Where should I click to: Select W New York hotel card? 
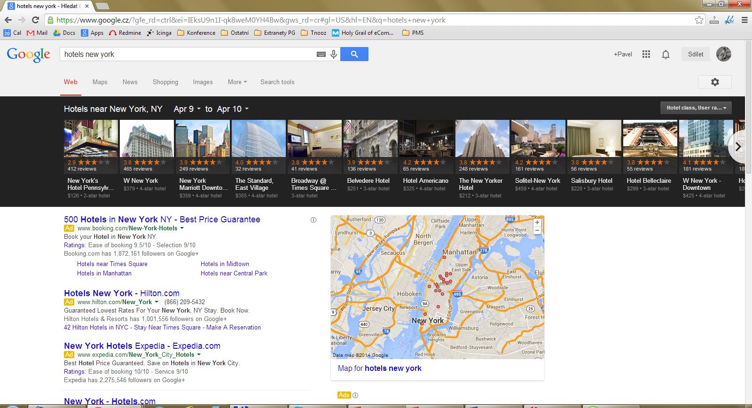click(x=146, y=159)
